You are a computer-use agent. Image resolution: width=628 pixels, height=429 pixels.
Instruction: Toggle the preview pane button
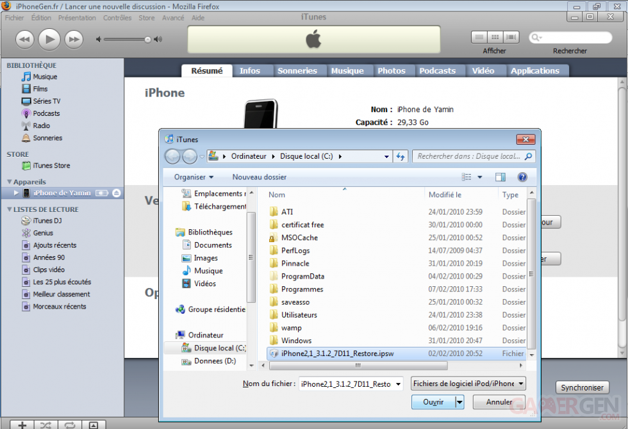[x=500, y=177]
